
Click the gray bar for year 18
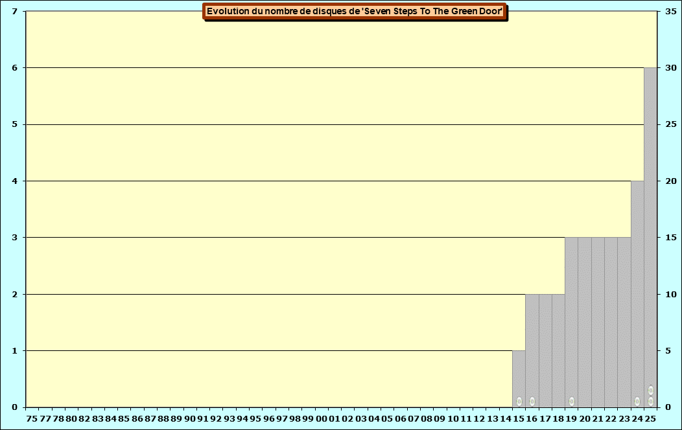(x=558, y=350)
